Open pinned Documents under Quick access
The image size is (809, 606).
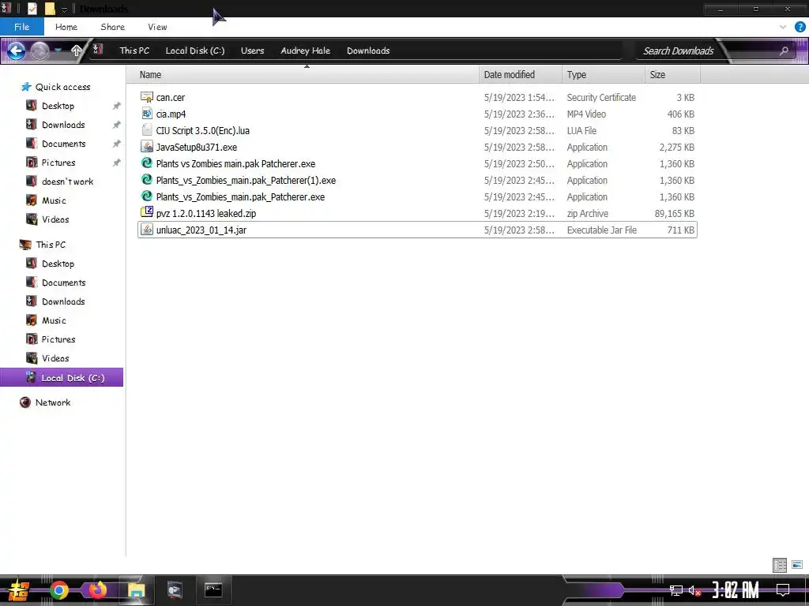[63, 144]
